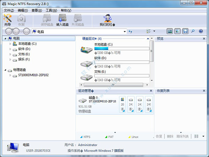209x157 pixels.
Task: Close the 驱动管理器 panel
Action: pyautogui.click(x=151, y=91)
